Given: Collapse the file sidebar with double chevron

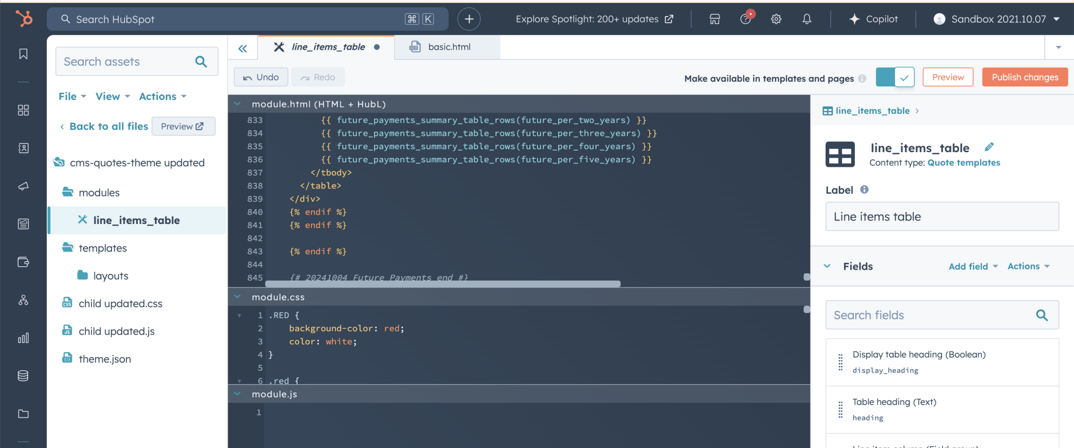Looking at the screenshot, I should (x=243, y=48).
